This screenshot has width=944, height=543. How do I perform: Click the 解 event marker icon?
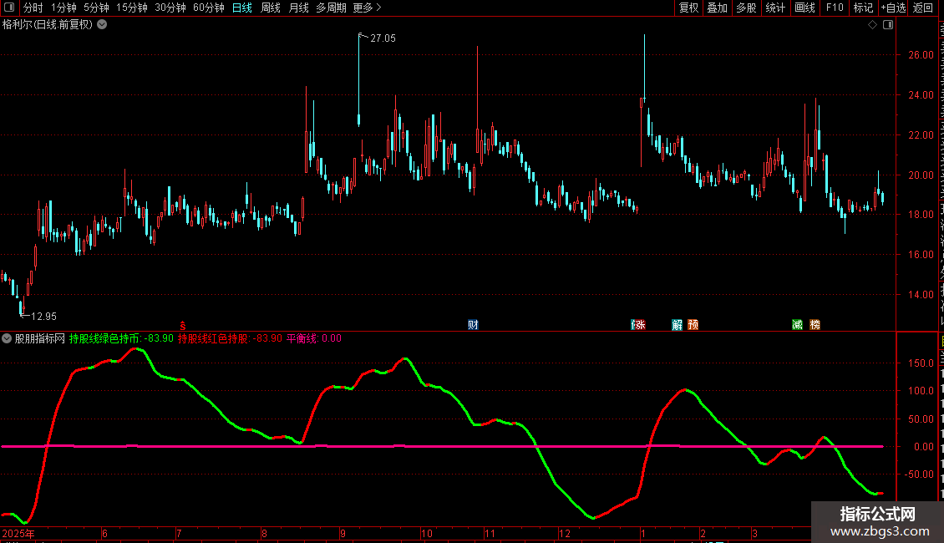pos(677,325)
